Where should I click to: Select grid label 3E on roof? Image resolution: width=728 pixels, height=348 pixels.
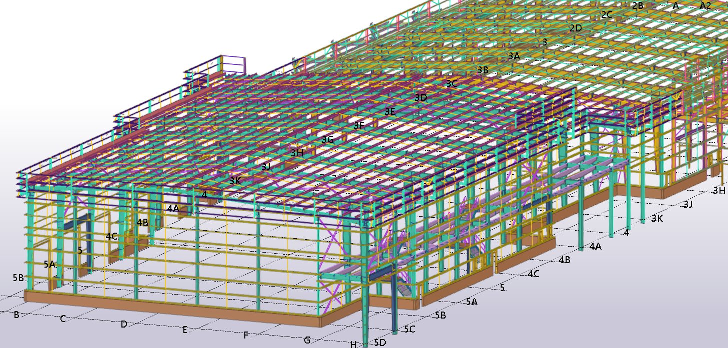tap(390, 112)
